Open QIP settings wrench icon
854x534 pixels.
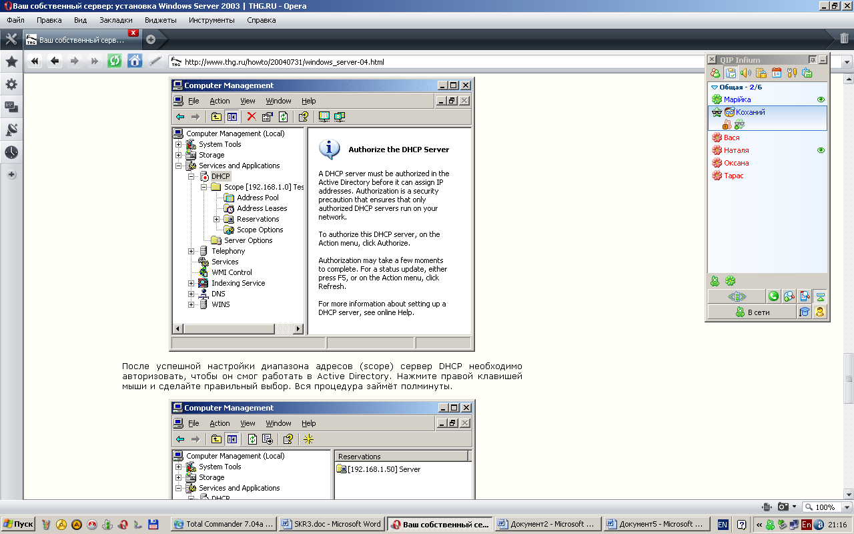[x=792, y=73]
